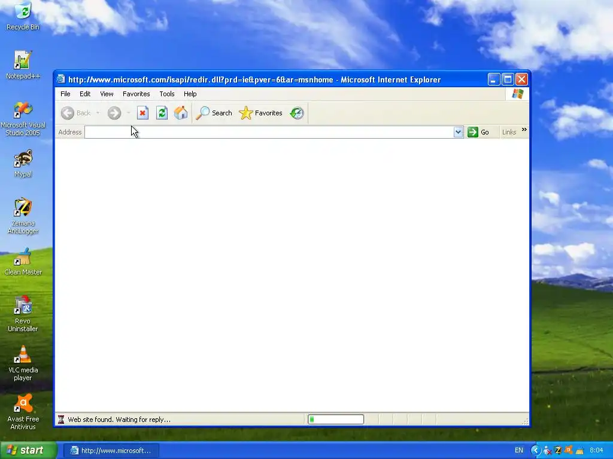The image size is (613, 459).
Task: Open the Favorites menu in menu bar
Action: tap(136, 94)
